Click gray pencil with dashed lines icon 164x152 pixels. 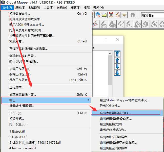pyautogui.click(x=104, y=24)
